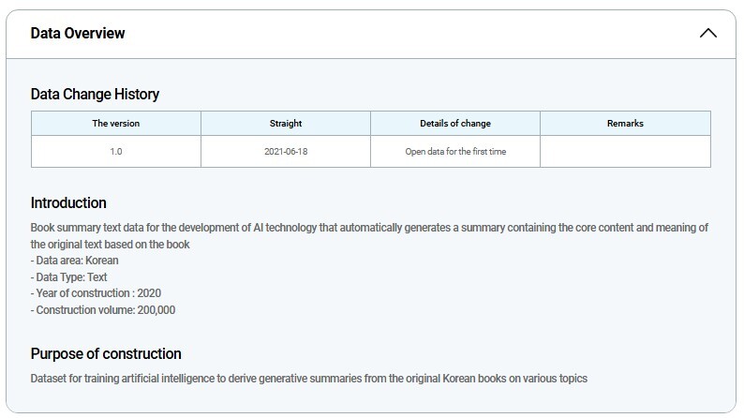Image resolution: width=744 pixels, height=418 pixels.
Task: Select the 'Data area: Korean' line
Action: [75, 261]
